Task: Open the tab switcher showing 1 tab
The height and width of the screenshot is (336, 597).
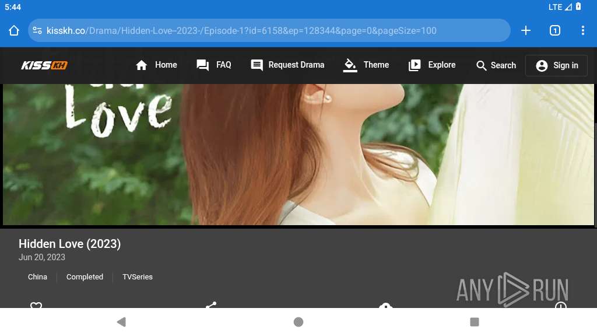Action: (555, 30)
